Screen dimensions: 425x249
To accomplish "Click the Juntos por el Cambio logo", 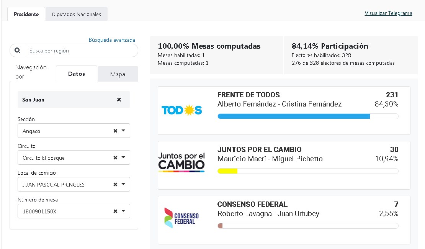I will tap(181, 162).
